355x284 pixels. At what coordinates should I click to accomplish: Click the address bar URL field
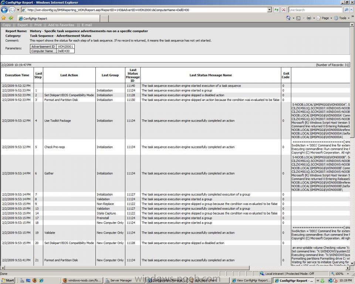[144, 10]
